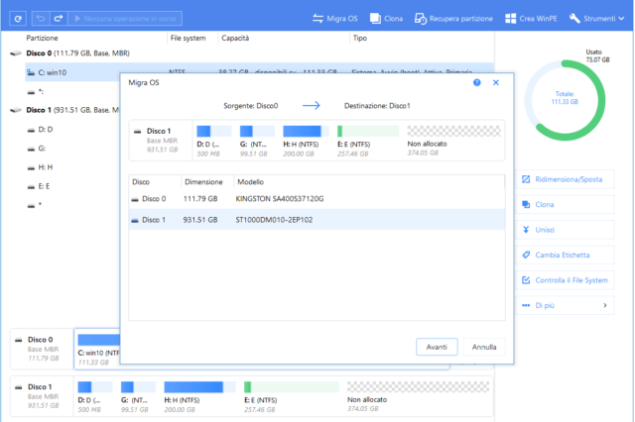635x422 pixels.
Task: Open Migra OS from the top toolbar
Action: point(333,18)
